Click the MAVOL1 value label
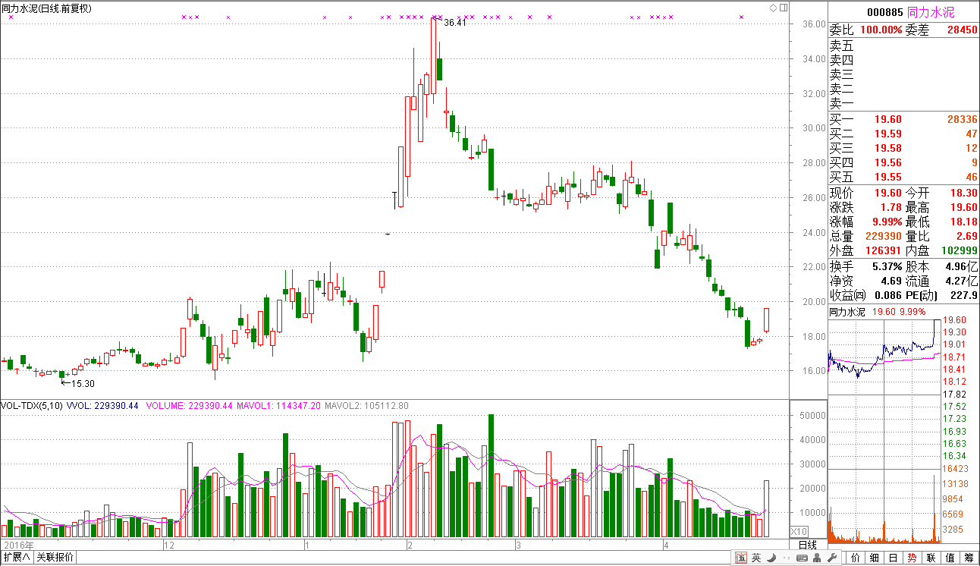This screenshot has width=980, height=566. coord(278,406)
